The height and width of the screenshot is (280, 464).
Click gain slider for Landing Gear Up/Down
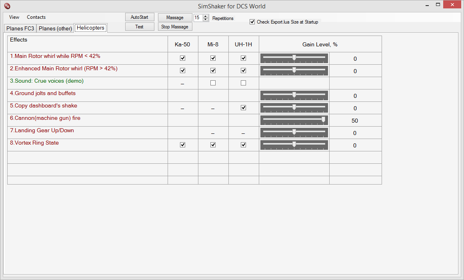click(x=294, y=133)
